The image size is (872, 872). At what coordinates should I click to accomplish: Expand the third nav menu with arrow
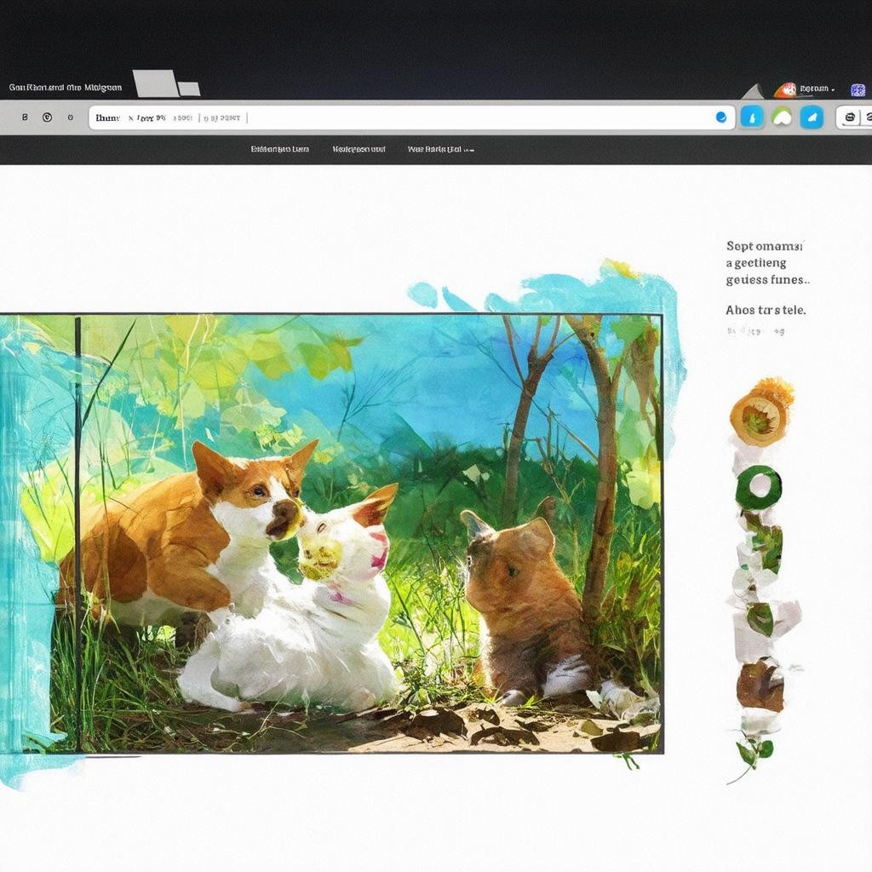click(x=440, y=149)
